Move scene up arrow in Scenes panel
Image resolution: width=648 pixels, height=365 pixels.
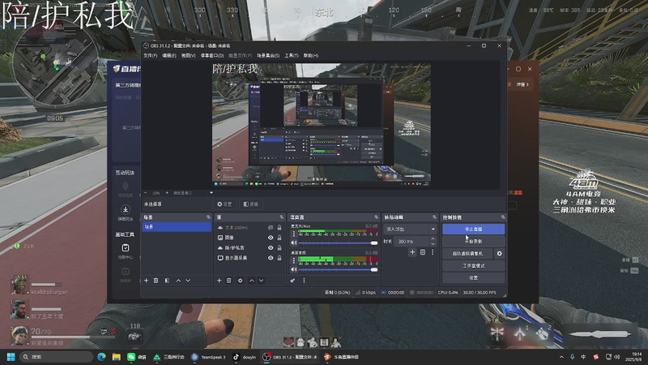(x=178, y=281)
